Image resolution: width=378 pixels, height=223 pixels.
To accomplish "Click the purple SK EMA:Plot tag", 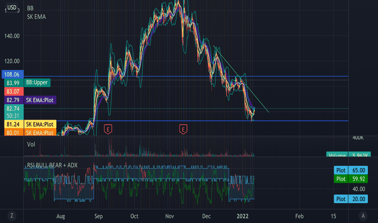I will [40, 100].
